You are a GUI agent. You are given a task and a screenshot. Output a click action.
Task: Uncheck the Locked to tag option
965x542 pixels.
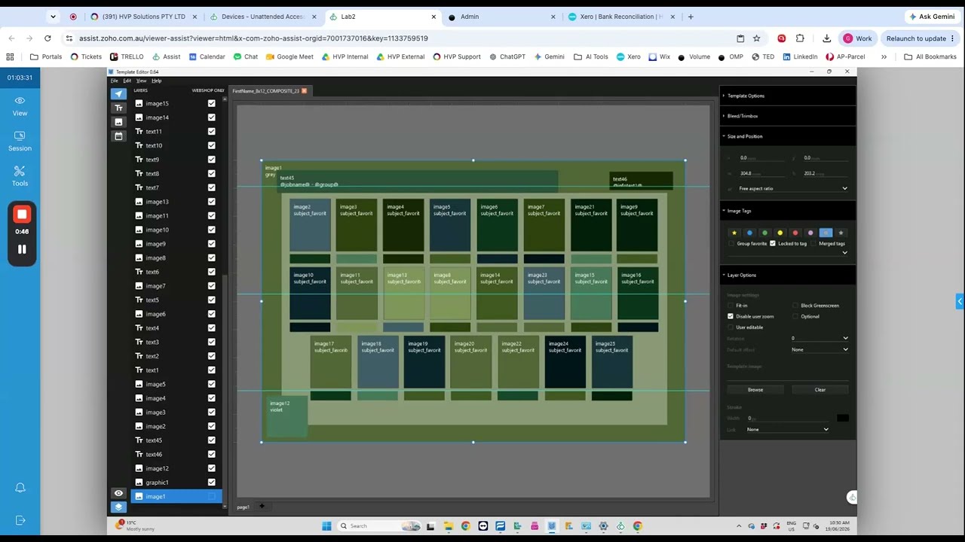click(774, 244)
